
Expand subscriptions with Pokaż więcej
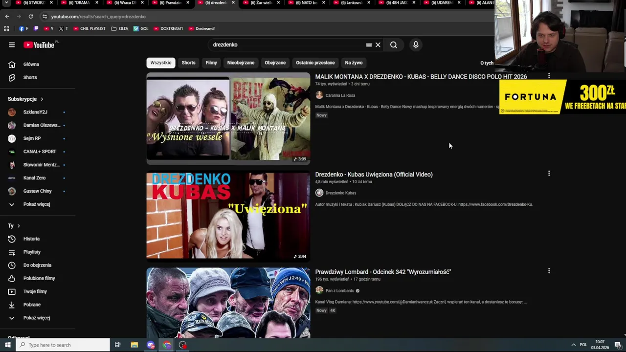tap(38, 204)
